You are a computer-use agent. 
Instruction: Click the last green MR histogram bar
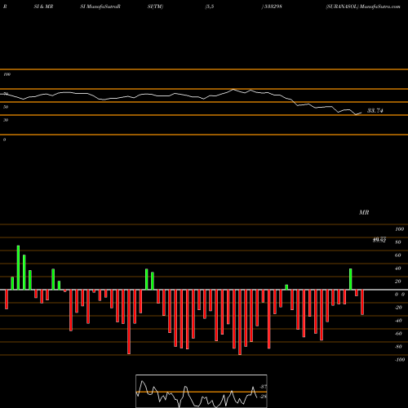coord(351,279)
